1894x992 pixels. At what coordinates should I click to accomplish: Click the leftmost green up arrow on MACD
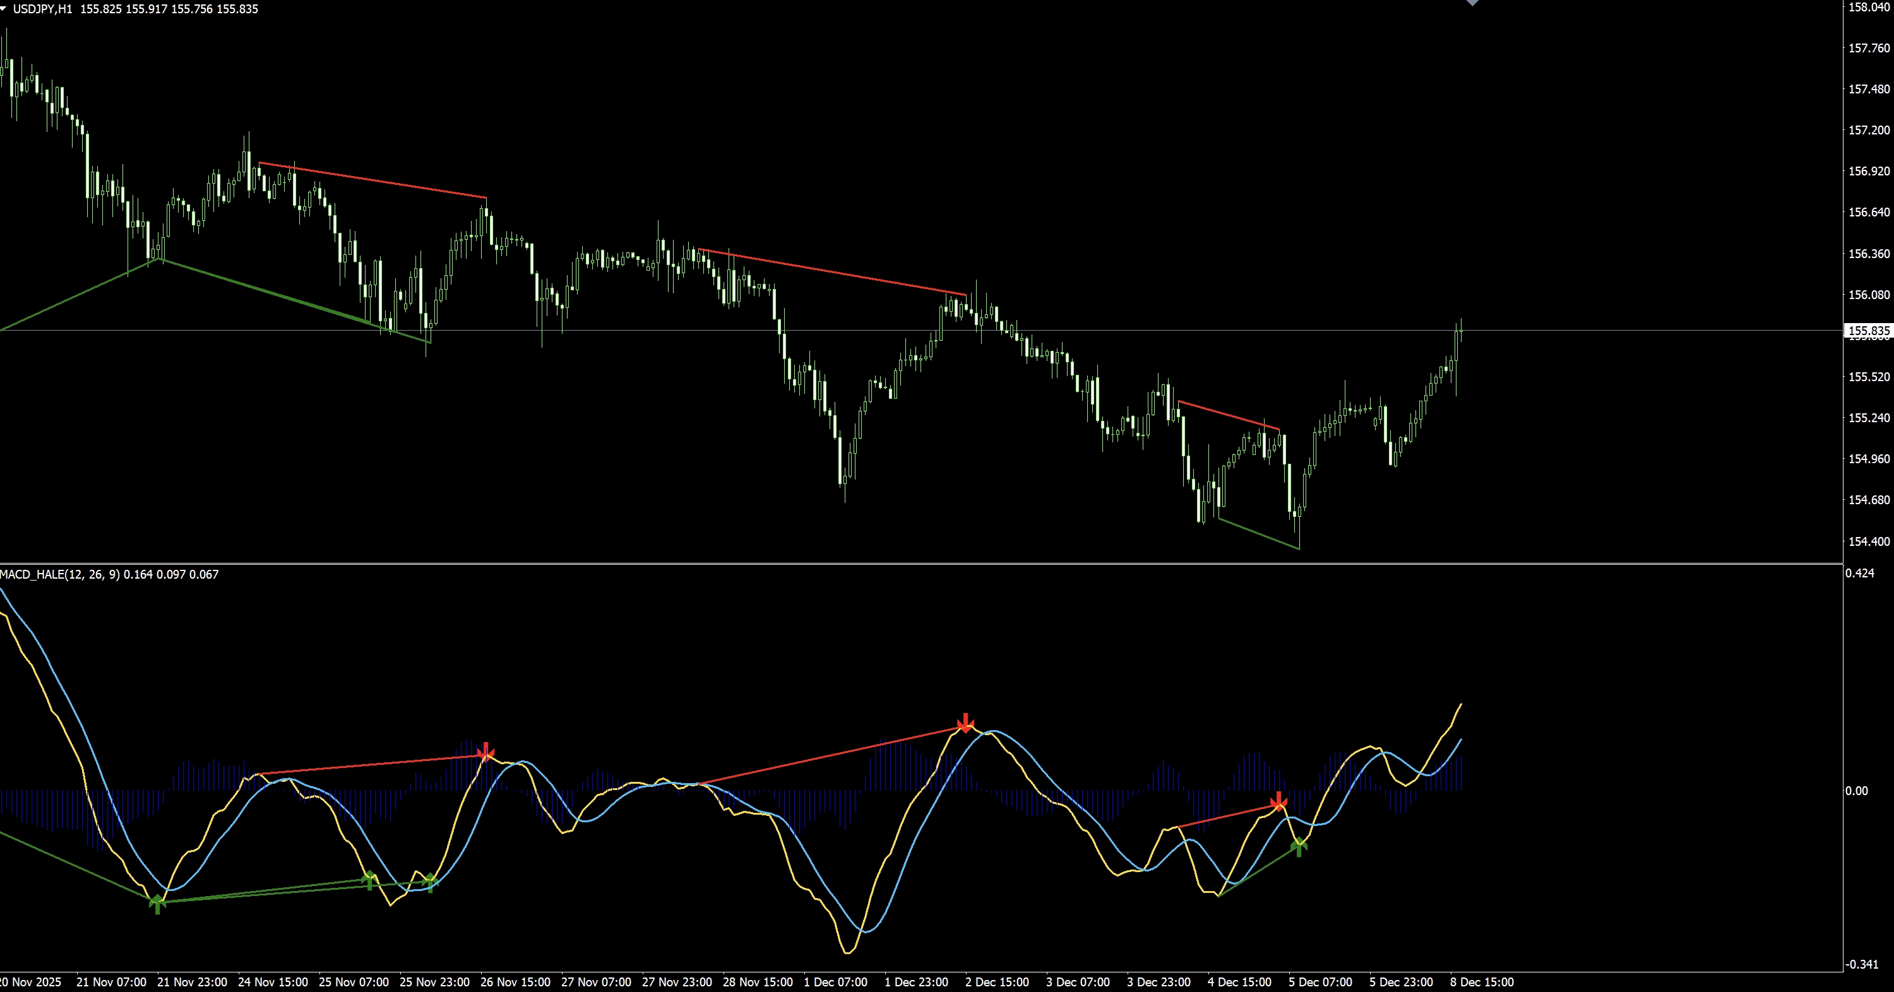point(157,904)
